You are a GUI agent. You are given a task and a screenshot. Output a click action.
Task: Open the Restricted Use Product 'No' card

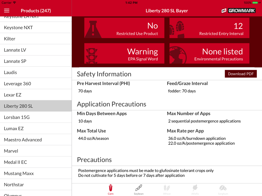[x=124, y=28]
